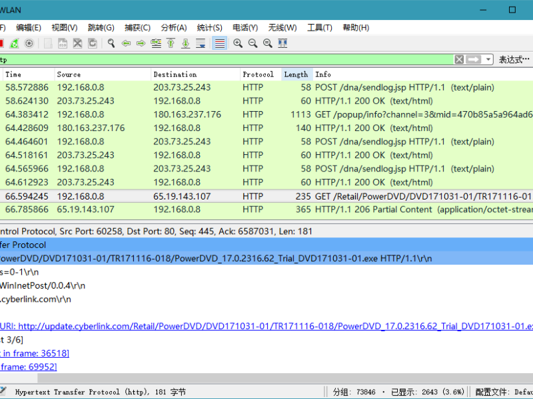The height and width of the screenshot is (399, 533).
Task: Open the 跳转(G) menu
Action: tap(101, 27)
